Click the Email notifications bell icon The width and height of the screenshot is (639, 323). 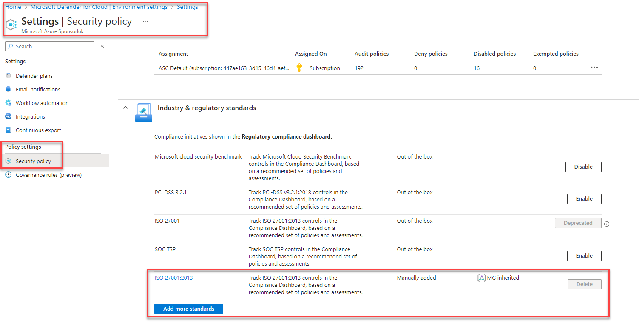click(8, 89)
